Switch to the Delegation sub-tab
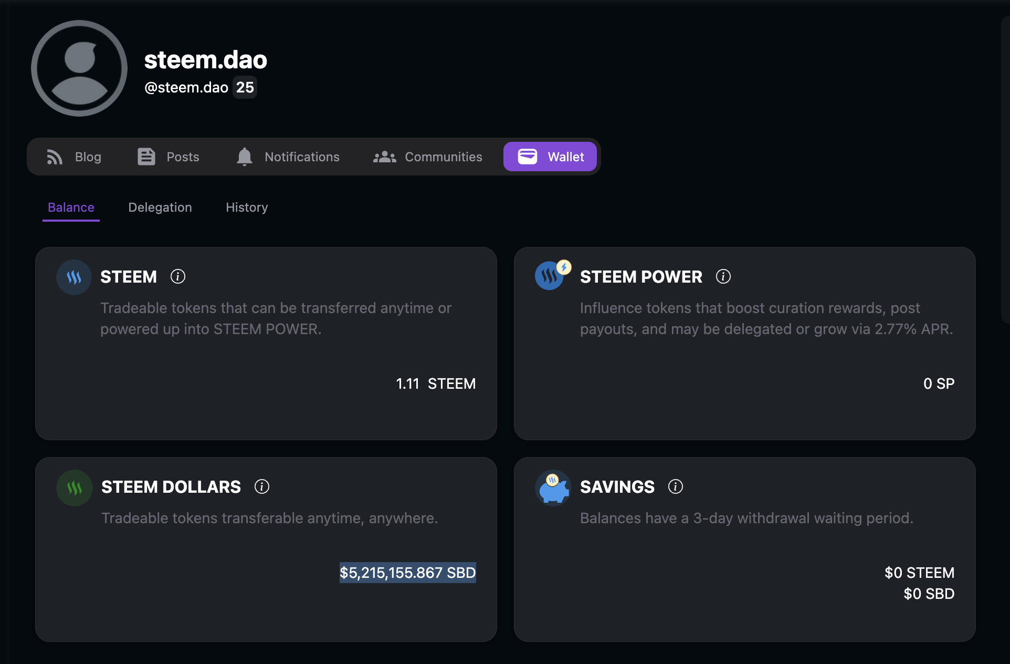 click(160, 207)
